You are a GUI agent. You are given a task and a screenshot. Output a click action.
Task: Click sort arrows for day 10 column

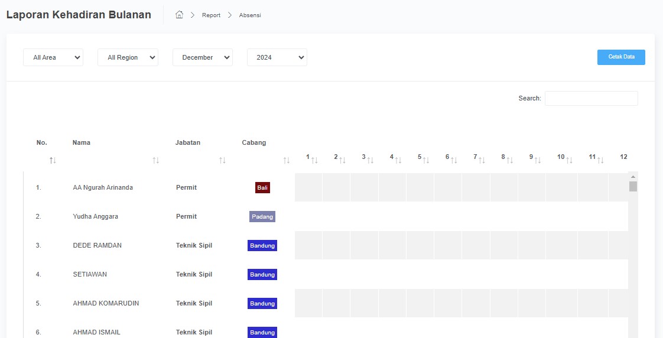[569, 160]
